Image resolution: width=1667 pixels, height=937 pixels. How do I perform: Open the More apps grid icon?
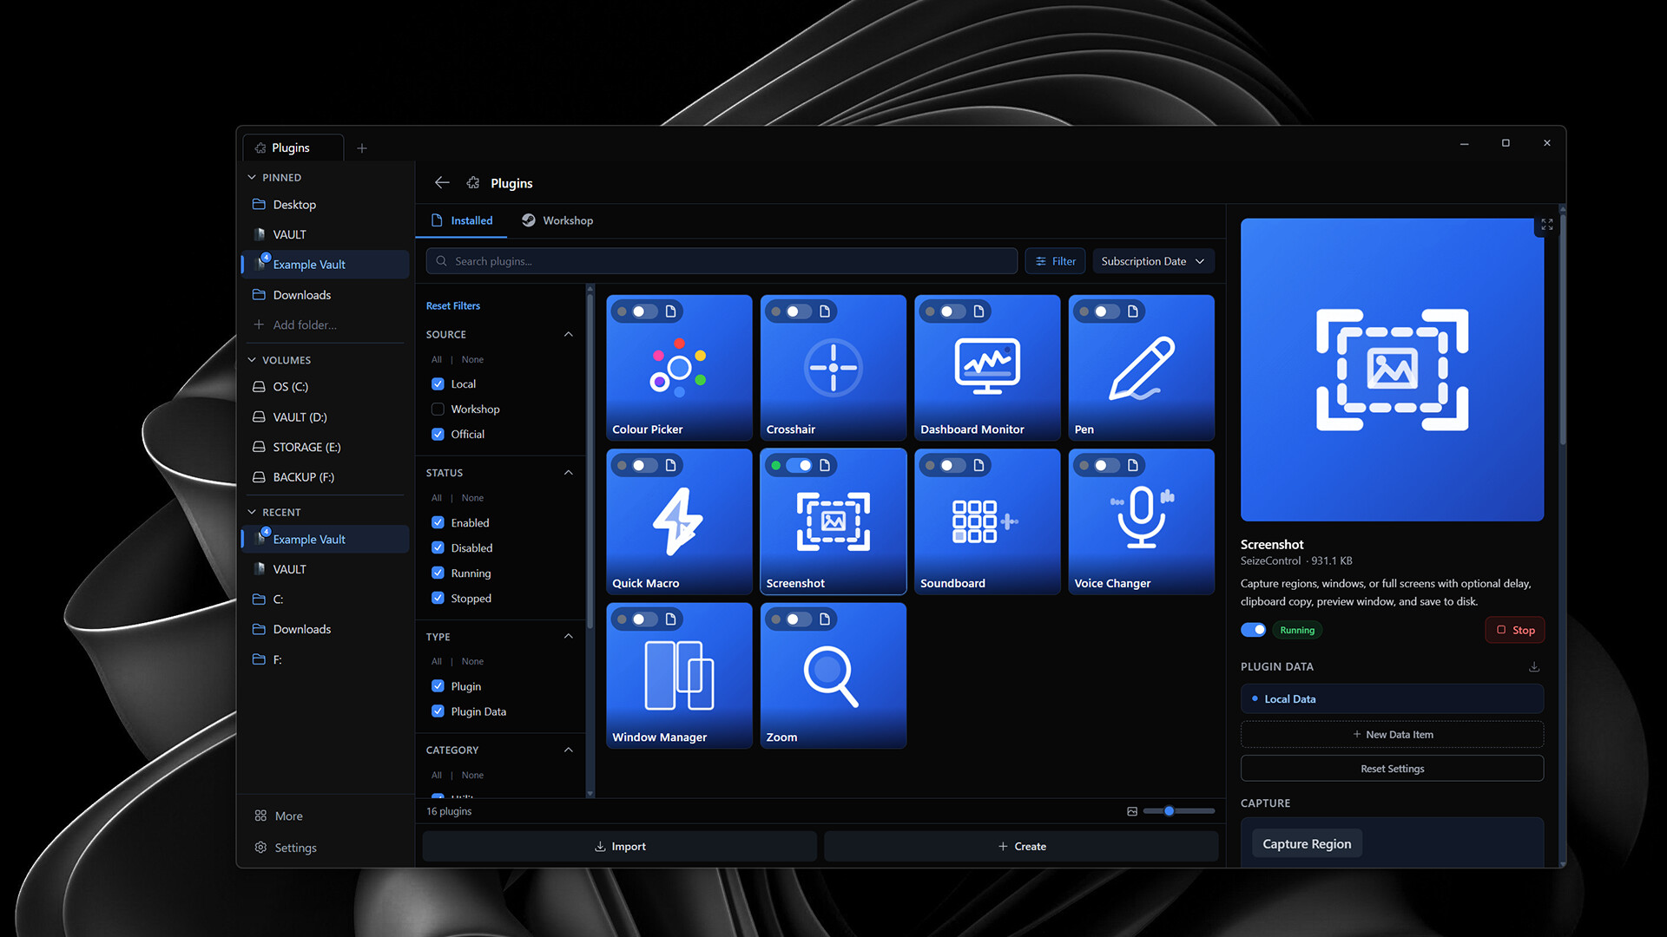(x=260, y=816)
